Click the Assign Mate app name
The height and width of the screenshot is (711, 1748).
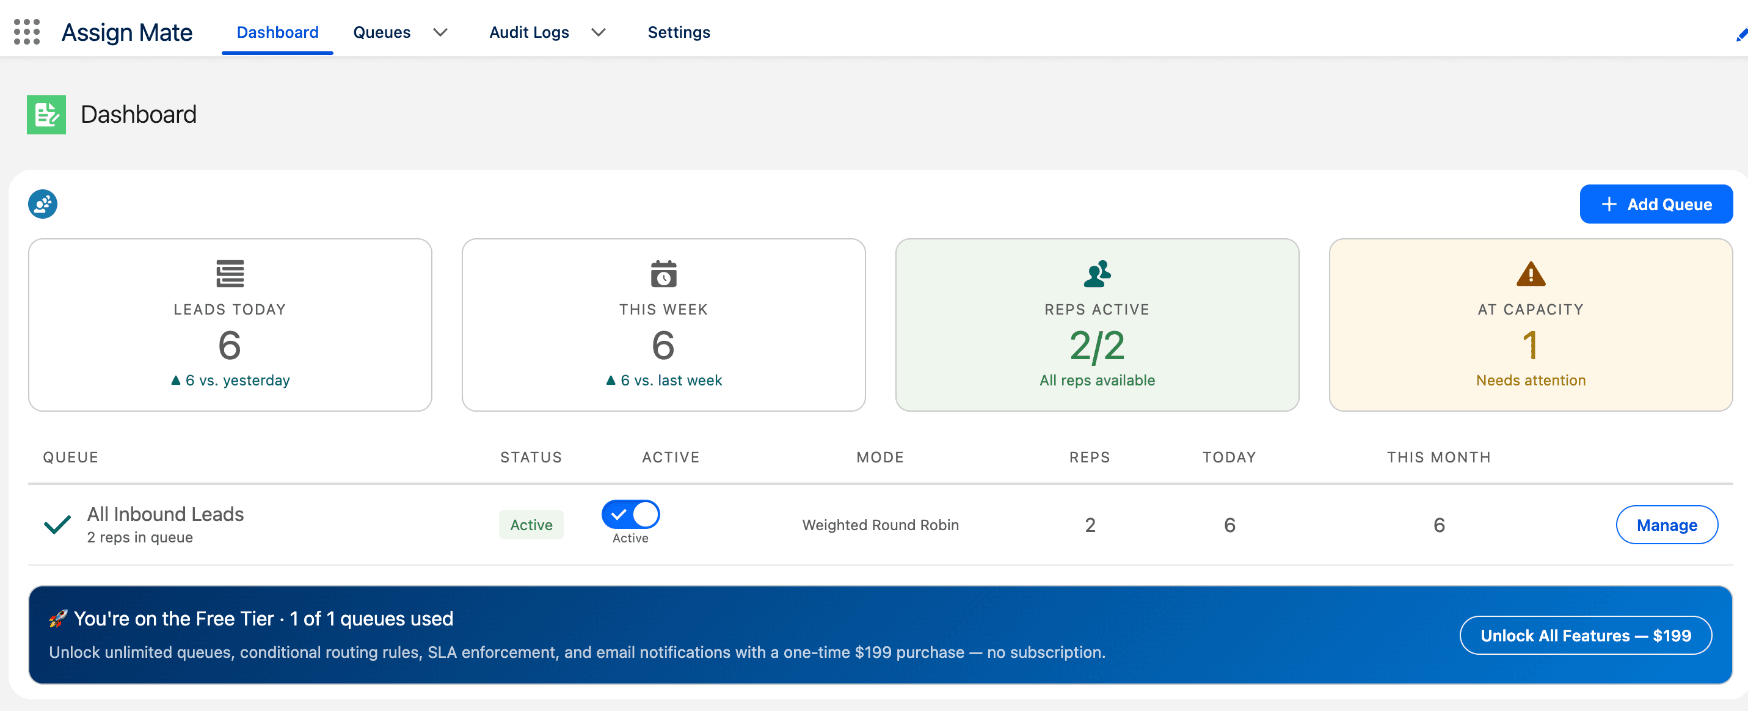pos(127,32)
